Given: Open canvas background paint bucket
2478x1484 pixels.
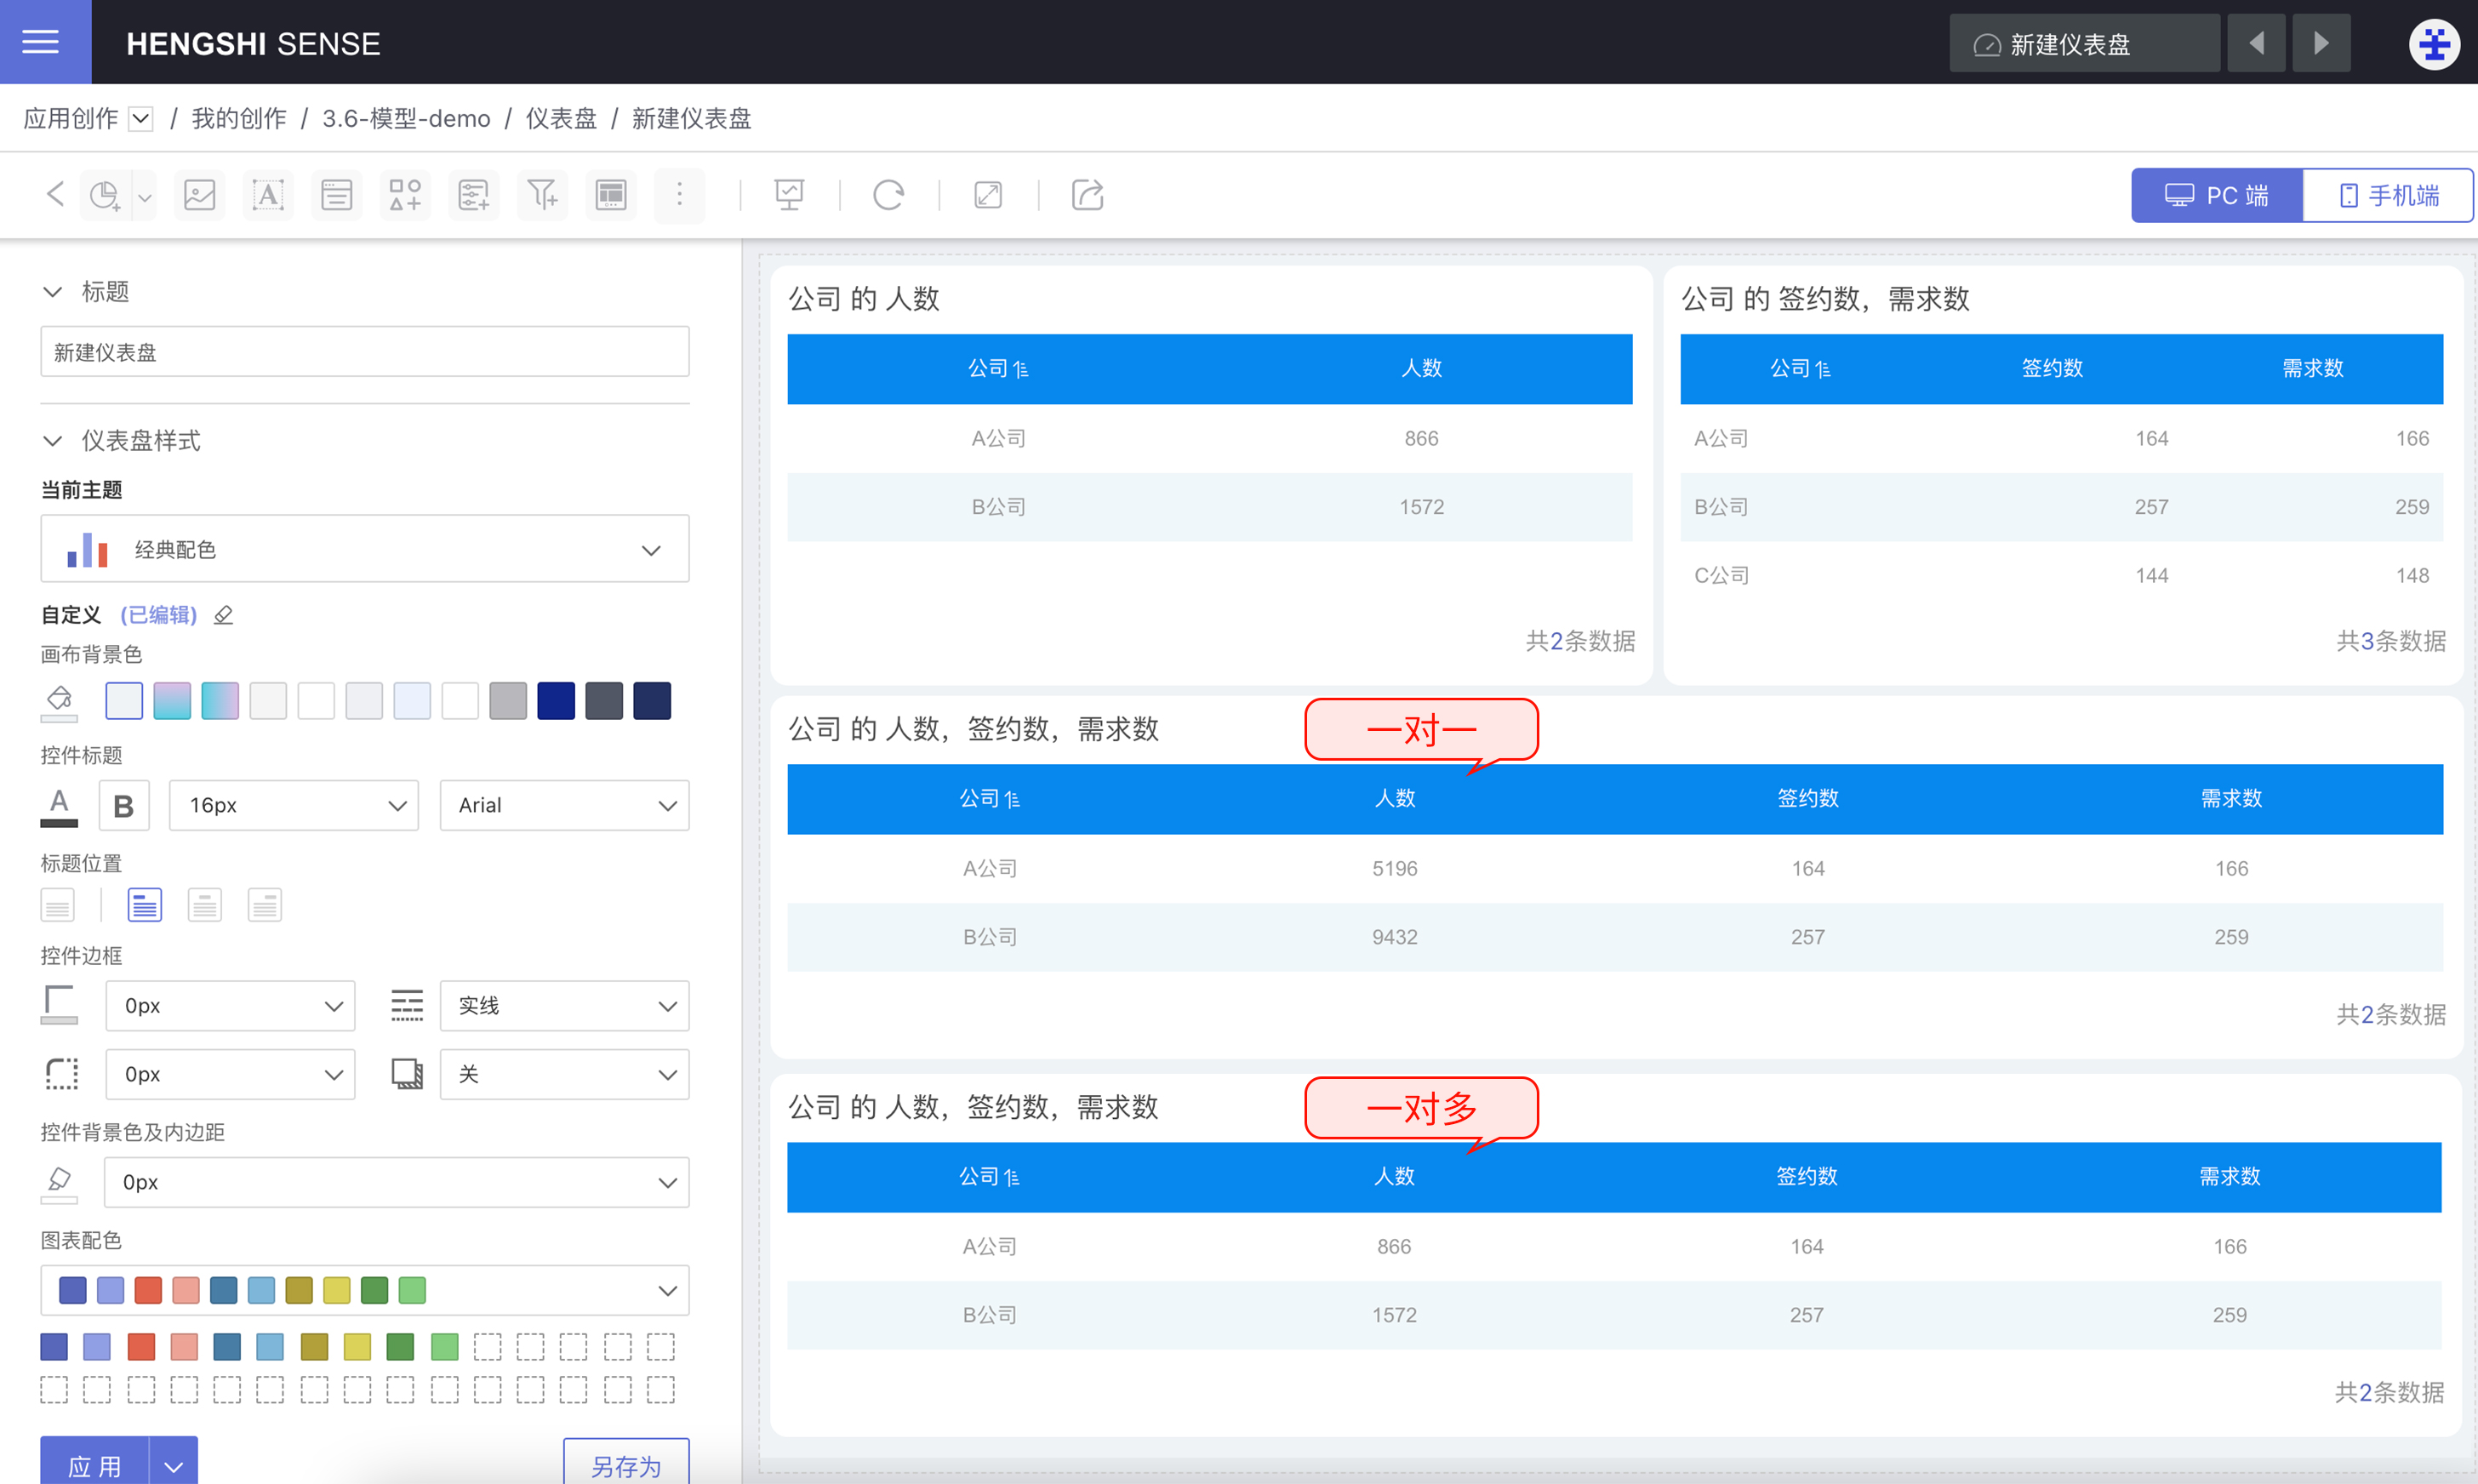Looking at the screenshot, I should point(59,701).
